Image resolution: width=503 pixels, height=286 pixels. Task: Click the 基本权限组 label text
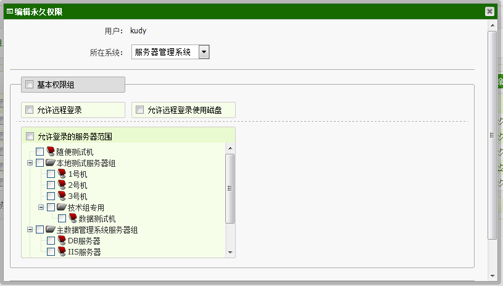[56, 85]
